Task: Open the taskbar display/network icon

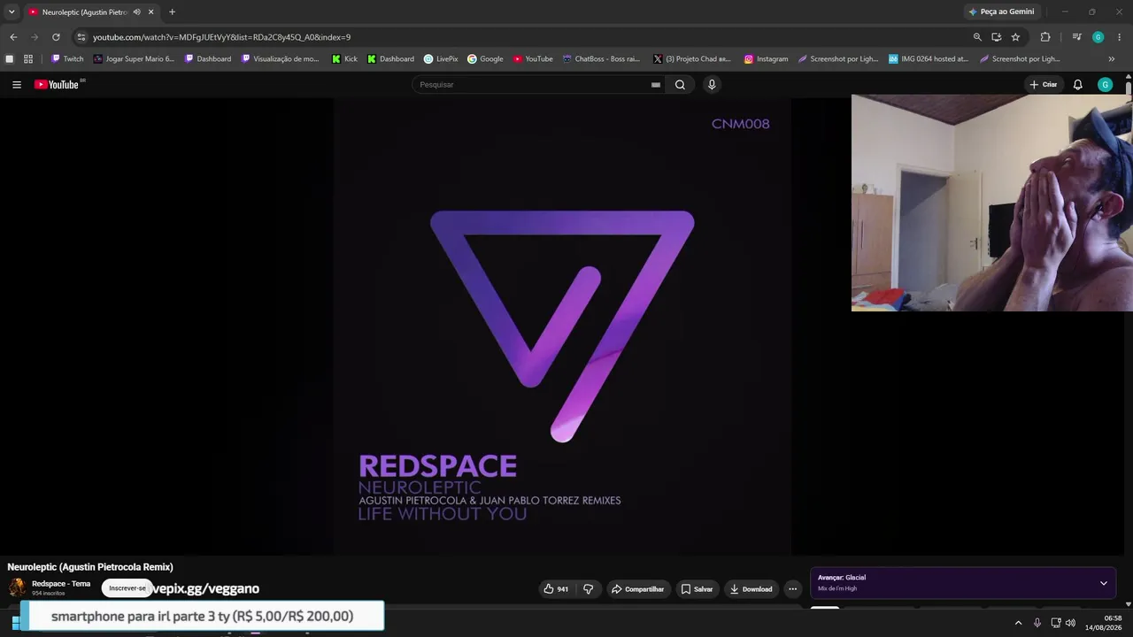Action: 1056,623
